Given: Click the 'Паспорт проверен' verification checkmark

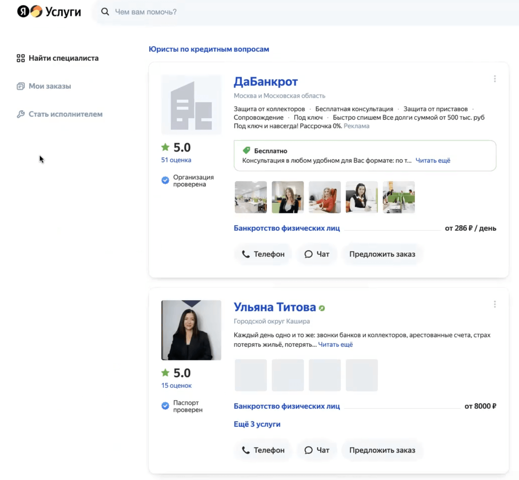Looking at the screenshot, I should point(165,406).
